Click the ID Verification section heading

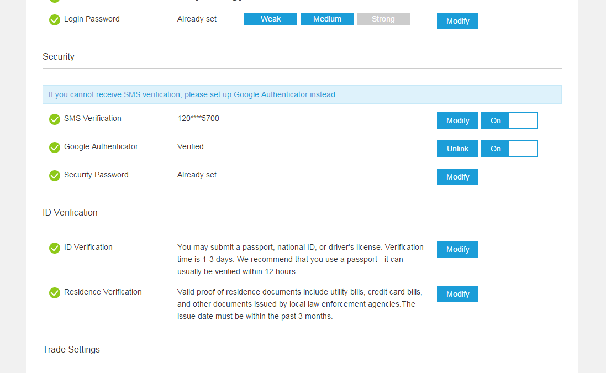(x=70, y=213)
